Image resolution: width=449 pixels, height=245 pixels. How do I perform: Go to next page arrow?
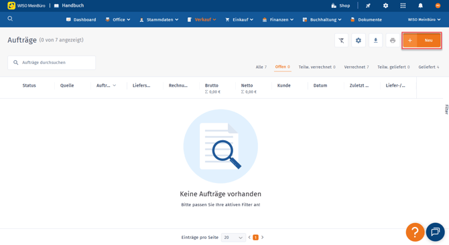point(262,237)
